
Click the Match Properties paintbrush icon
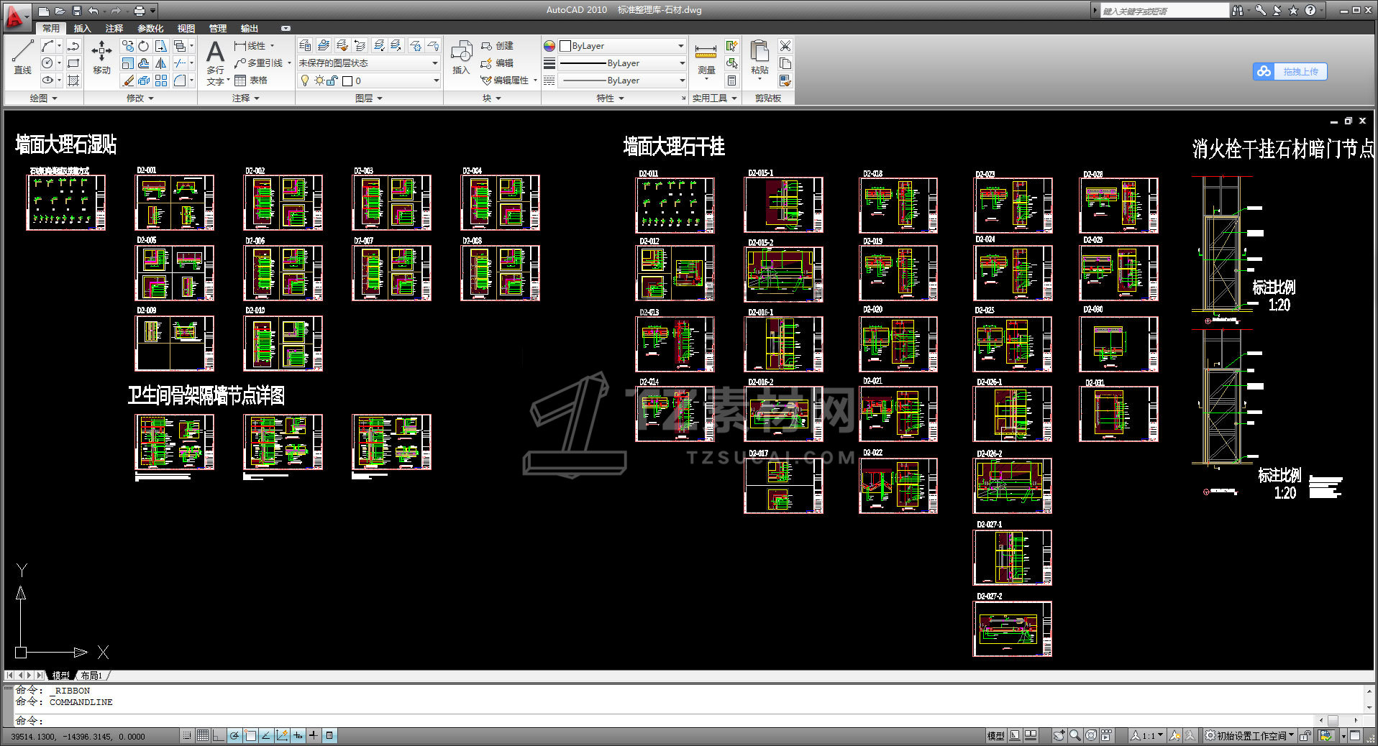pyautogui.click(x=785, y=80)
